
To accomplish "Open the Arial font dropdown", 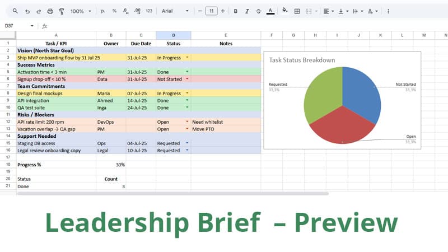I will pos(175,11).
